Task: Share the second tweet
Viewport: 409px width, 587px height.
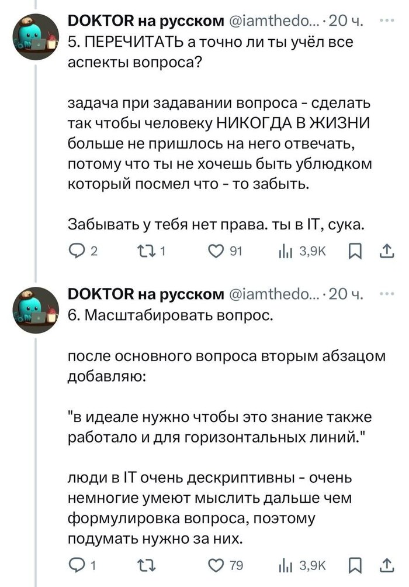Action: (387, 565)
